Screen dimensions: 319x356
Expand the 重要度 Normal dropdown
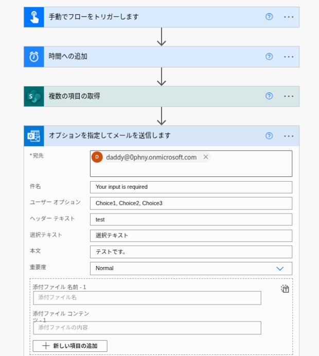tap(280, 269)
